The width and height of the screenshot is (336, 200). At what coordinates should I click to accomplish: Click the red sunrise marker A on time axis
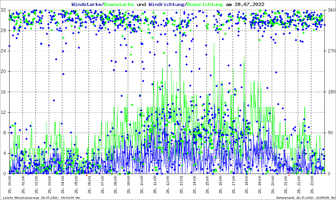pyautogui.click(x=87, y=176)
